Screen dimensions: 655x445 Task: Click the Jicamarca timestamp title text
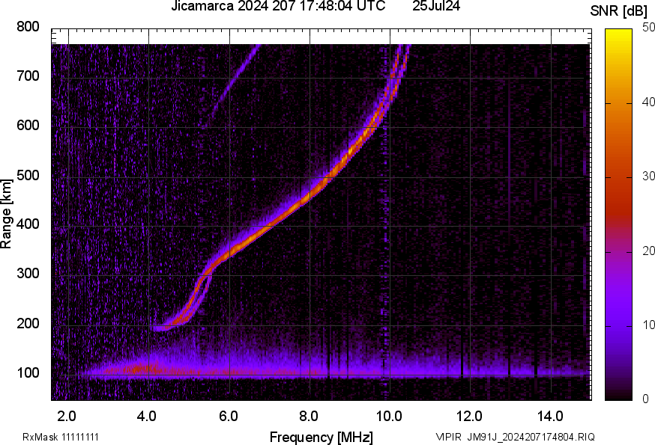278,7
